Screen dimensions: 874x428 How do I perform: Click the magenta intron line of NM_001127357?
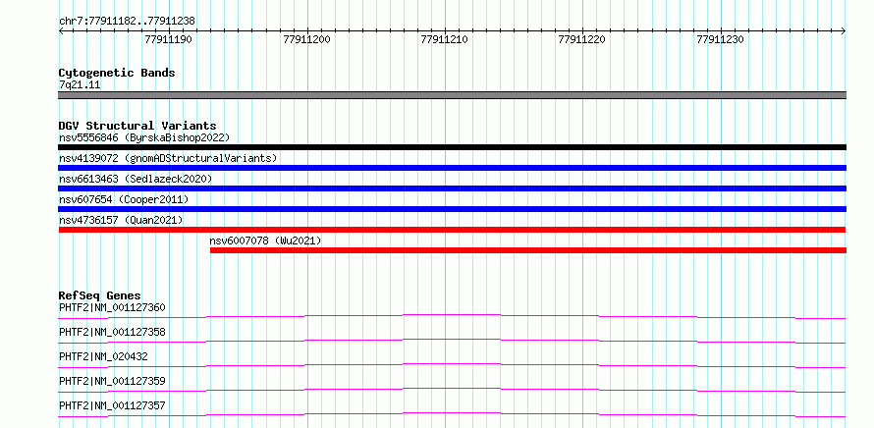452,414
